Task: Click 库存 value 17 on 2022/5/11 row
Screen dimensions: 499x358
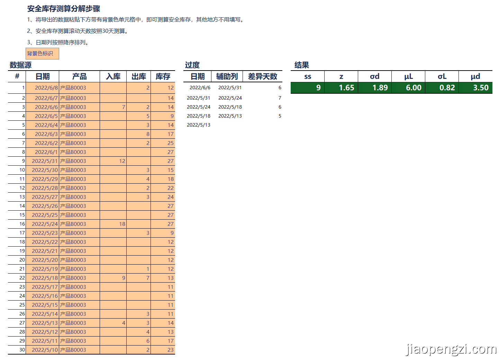Action: tap(163, 341)
